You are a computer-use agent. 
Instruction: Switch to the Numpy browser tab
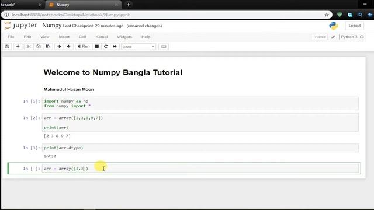point(82,5)
